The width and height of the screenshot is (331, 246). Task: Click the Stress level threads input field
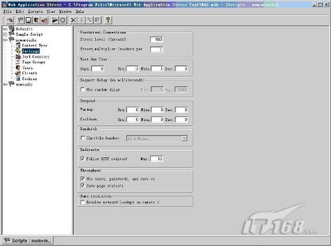(x=157, y=40)
